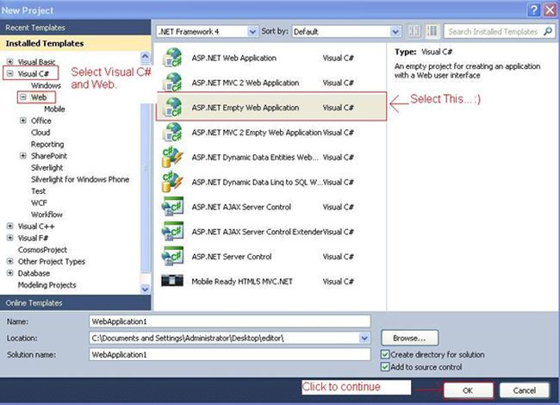Screen dimensions: 560x405
Task: Select the Workflow tree item
Action: pos(47,215)
